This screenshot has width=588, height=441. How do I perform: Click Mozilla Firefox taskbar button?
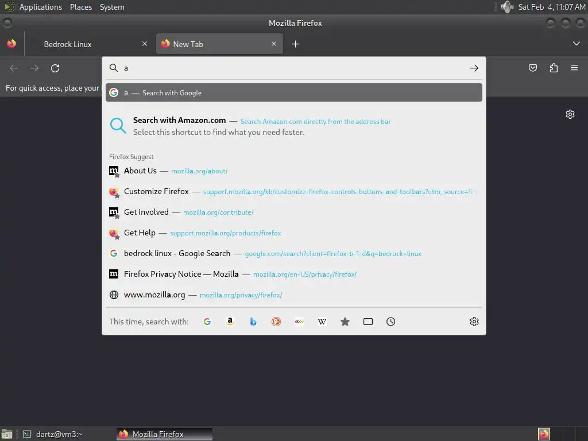164,434
